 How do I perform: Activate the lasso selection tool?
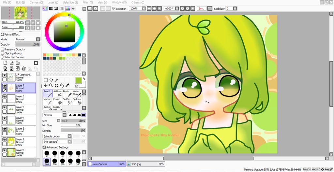51,80
